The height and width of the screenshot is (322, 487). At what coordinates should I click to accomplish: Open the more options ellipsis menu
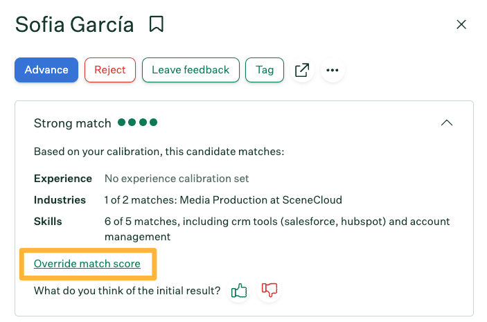(x=333, y=70)
